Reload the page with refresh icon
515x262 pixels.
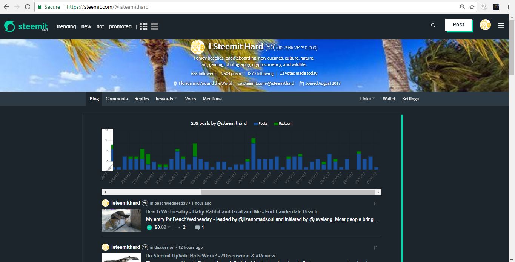pos(28,7)
